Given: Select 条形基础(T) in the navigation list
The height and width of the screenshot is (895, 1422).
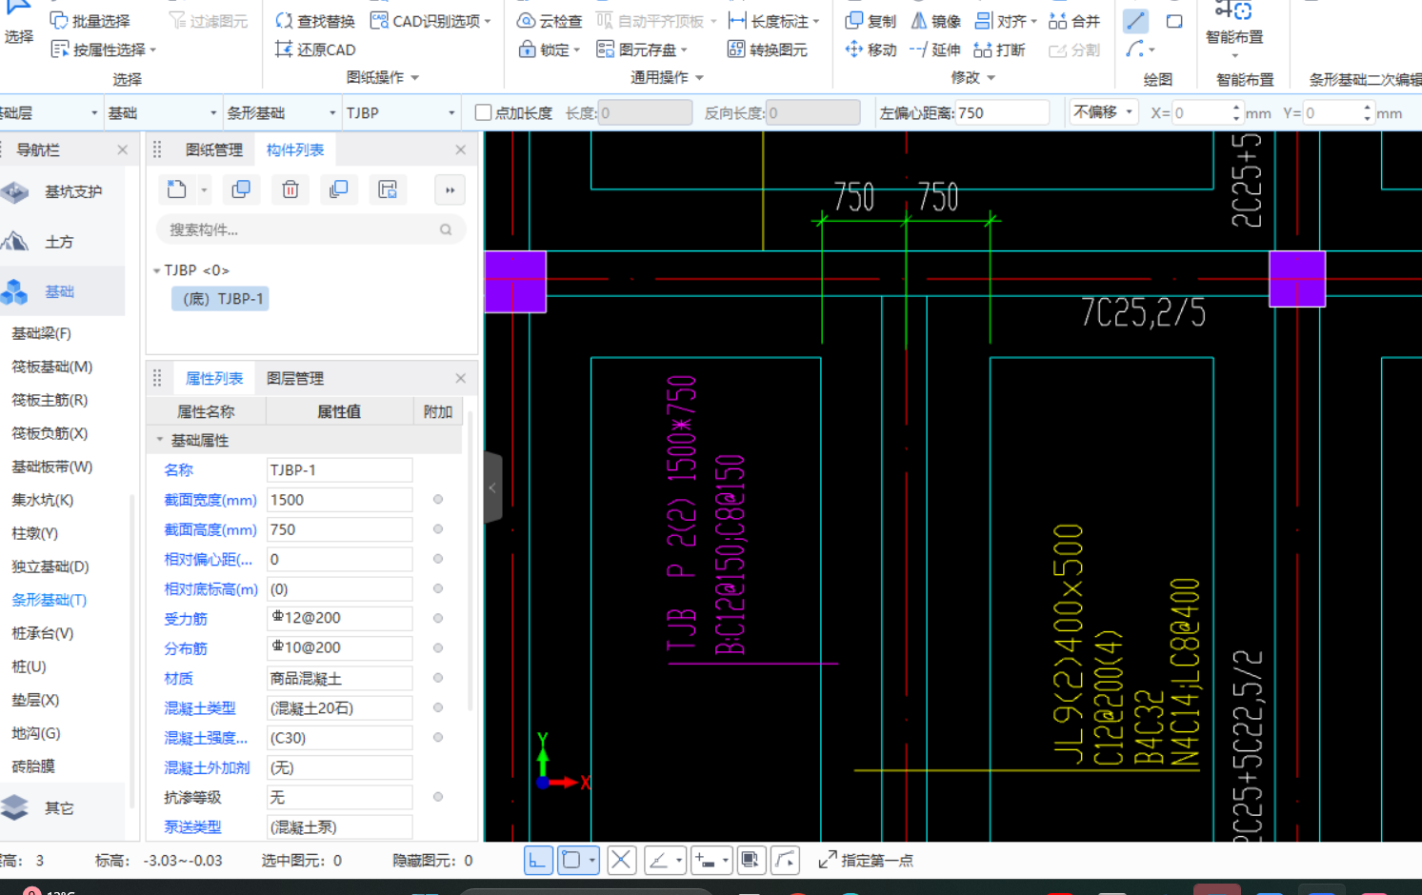Looking at the screenshot, I should pyautogui.click(x=49, y=600).
